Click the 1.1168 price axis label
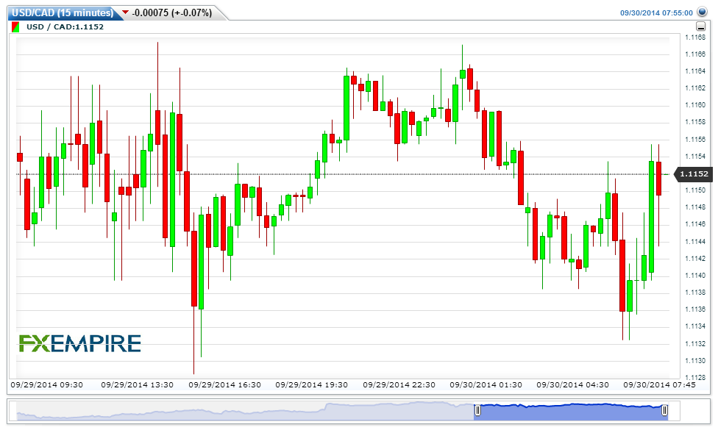The image size is (718, 430). tap(695, 37)
